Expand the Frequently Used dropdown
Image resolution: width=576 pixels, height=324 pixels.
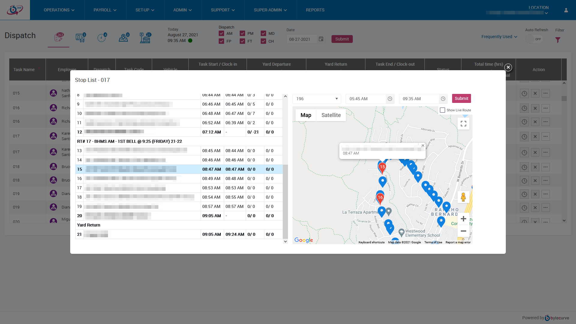coord(499,37)
